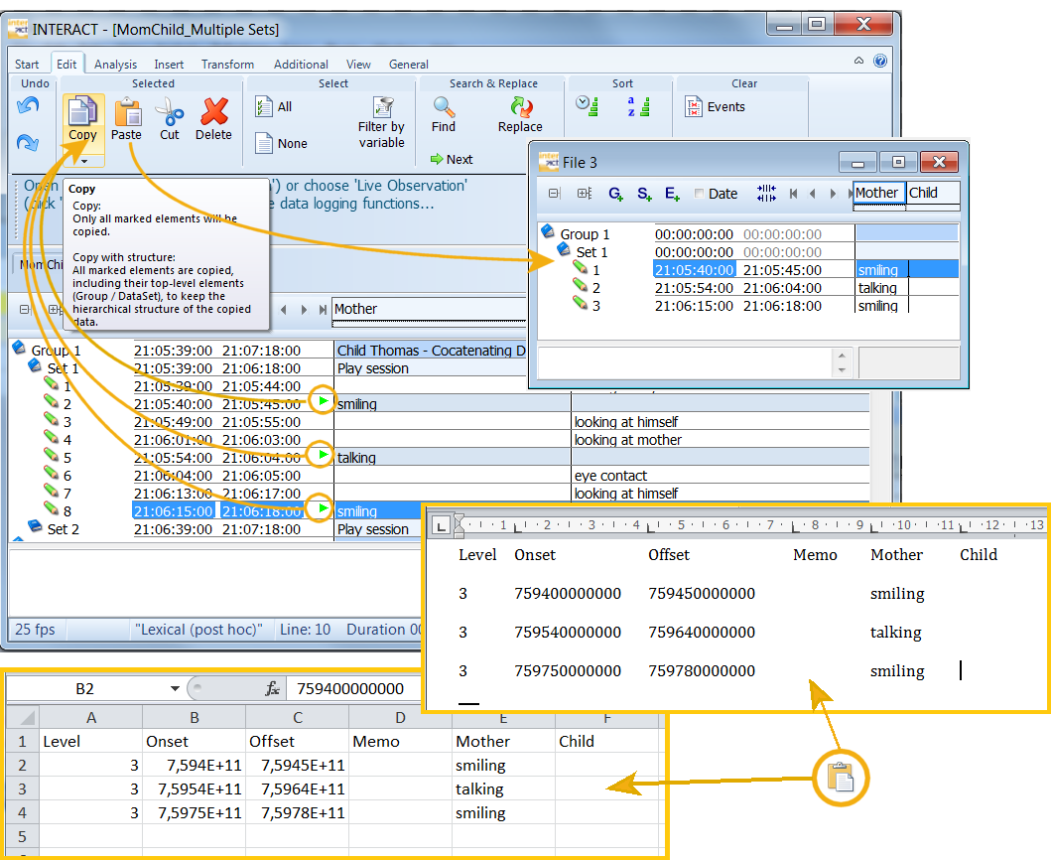Open the Transform ribbon tab
The width and height of the screenshot is (1051, 860).
pos(227,65)
